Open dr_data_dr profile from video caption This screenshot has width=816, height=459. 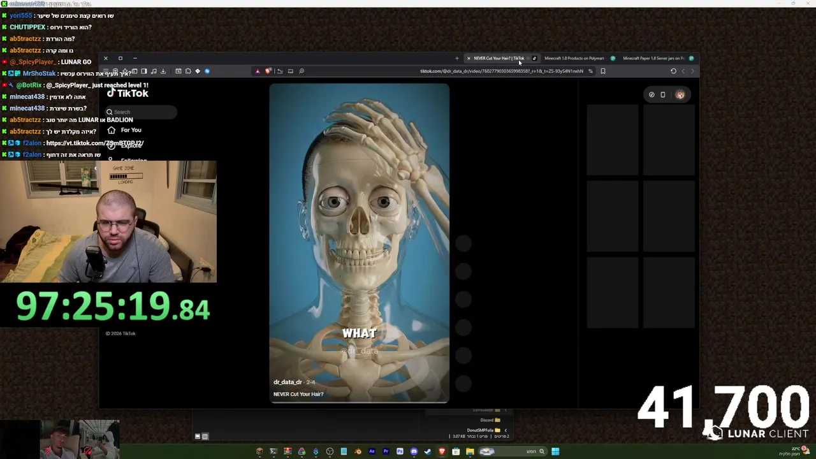click(x=288, y=382)
